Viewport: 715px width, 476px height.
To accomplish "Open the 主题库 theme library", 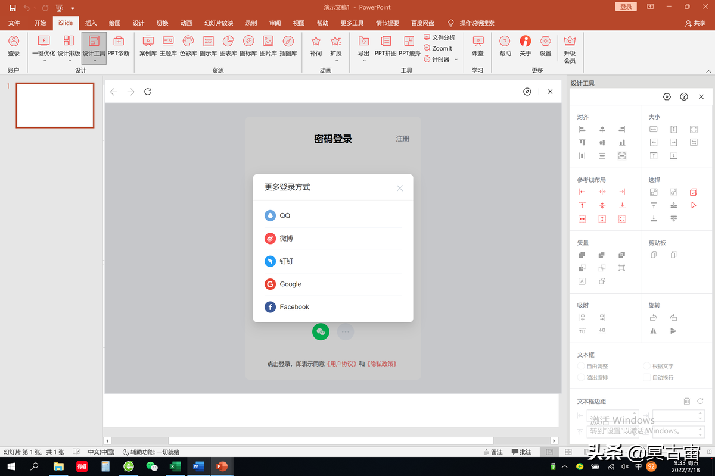I will click(168, 45).
